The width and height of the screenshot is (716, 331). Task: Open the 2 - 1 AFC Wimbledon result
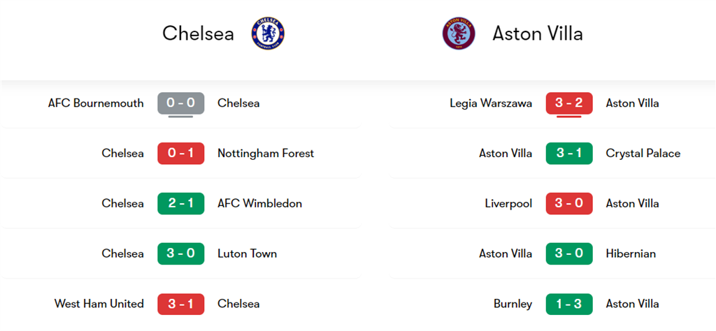[181, 204]
